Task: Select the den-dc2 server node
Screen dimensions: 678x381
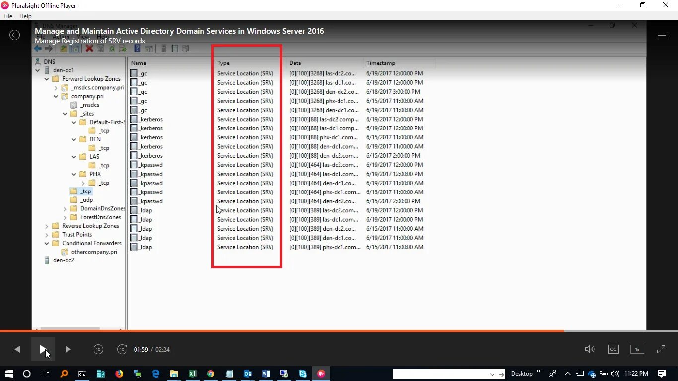Action: point(64,260)
